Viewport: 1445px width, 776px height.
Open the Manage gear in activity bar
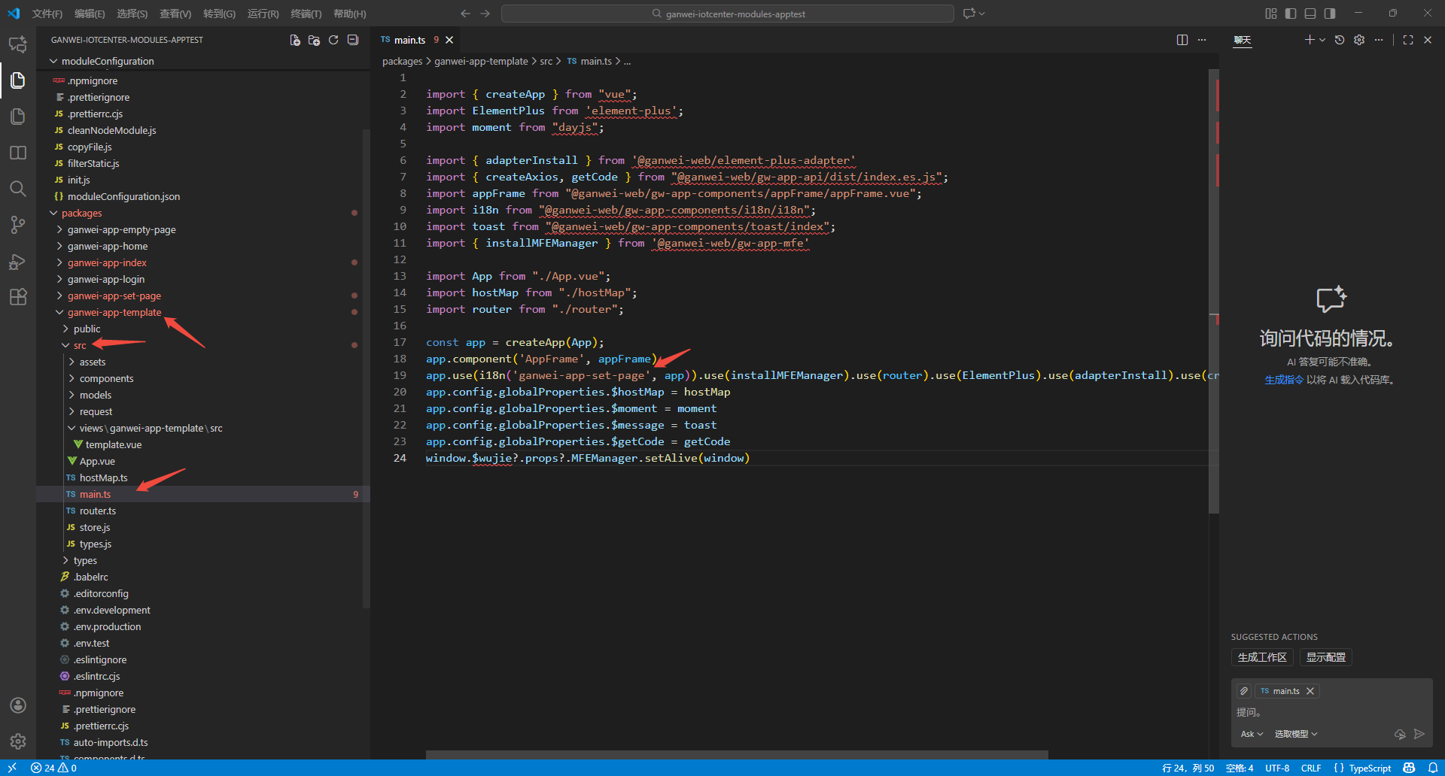[18, 741]
